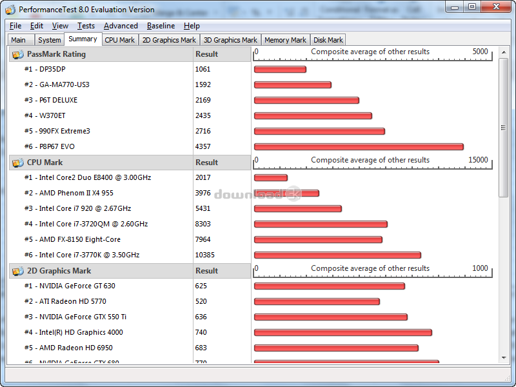This screenshot has width=516, height=387.
Task: Click the result value 10385
Action: click(204, 255)
